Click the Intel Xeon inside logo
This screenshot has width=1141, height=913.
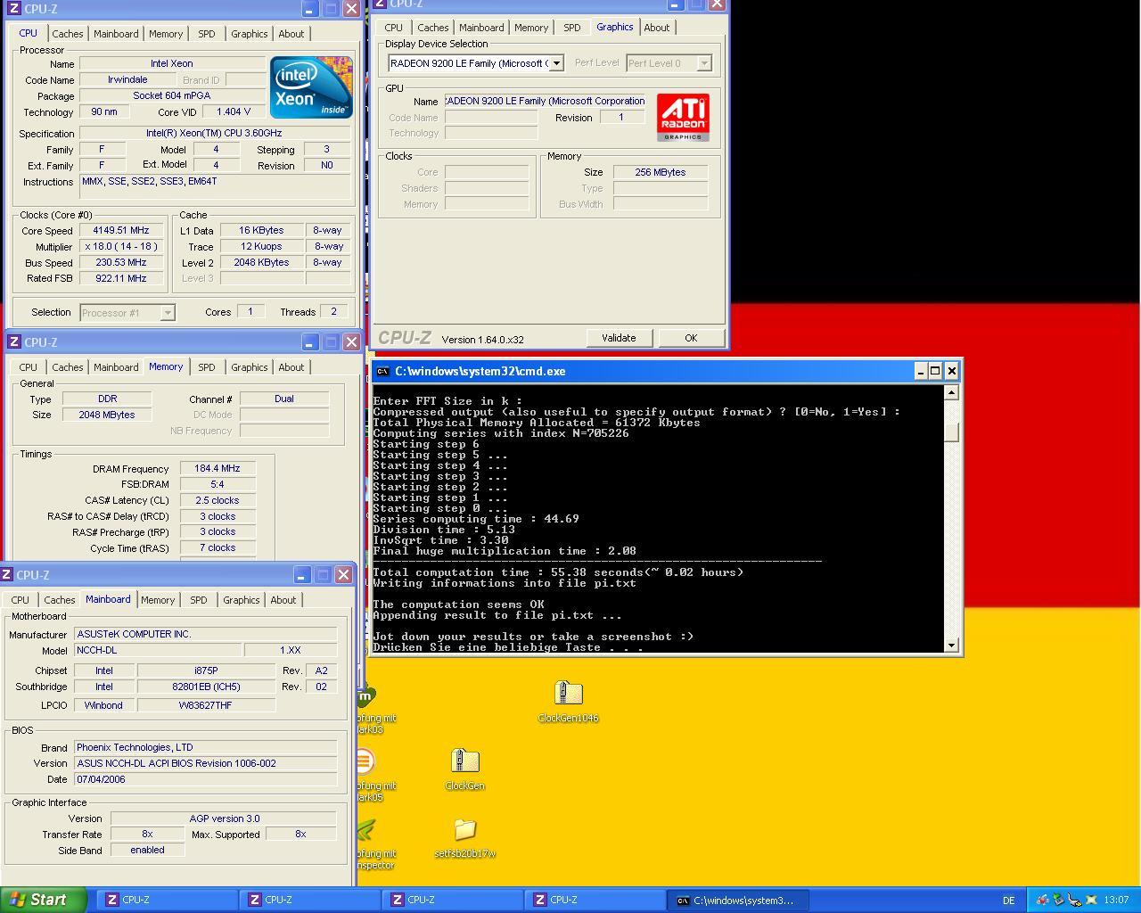click(311, 87)
